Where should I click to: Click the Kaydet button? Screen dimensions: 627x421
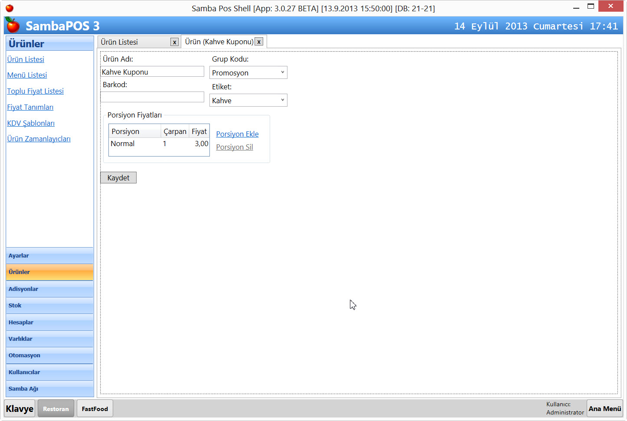118,178
